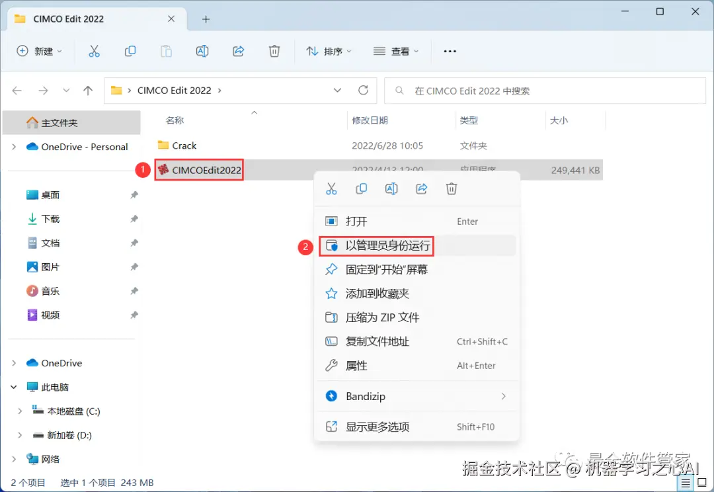Click the Rename icon in the toolbar
Screen dimensions: 714x492
pyautogui.click(x=202, y=51)
